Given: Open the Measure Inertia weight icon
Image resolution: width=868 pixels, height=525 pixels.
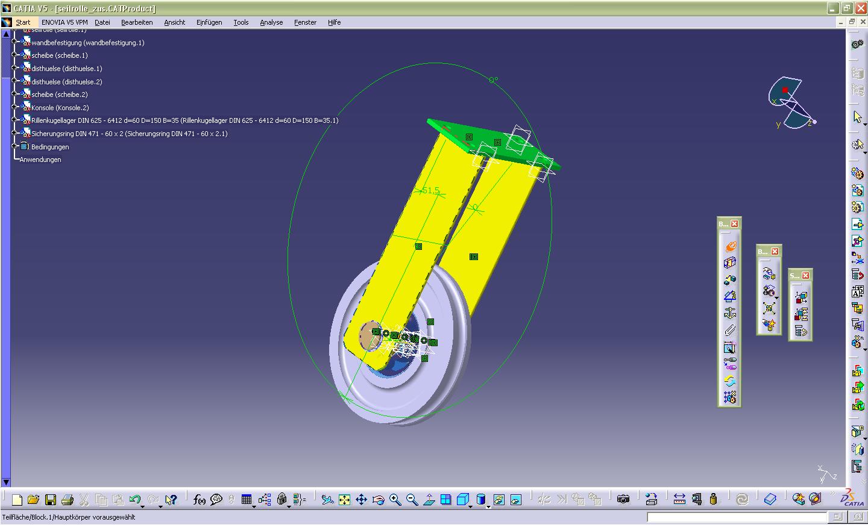Looking at the screenshot, I should [714, 500].
